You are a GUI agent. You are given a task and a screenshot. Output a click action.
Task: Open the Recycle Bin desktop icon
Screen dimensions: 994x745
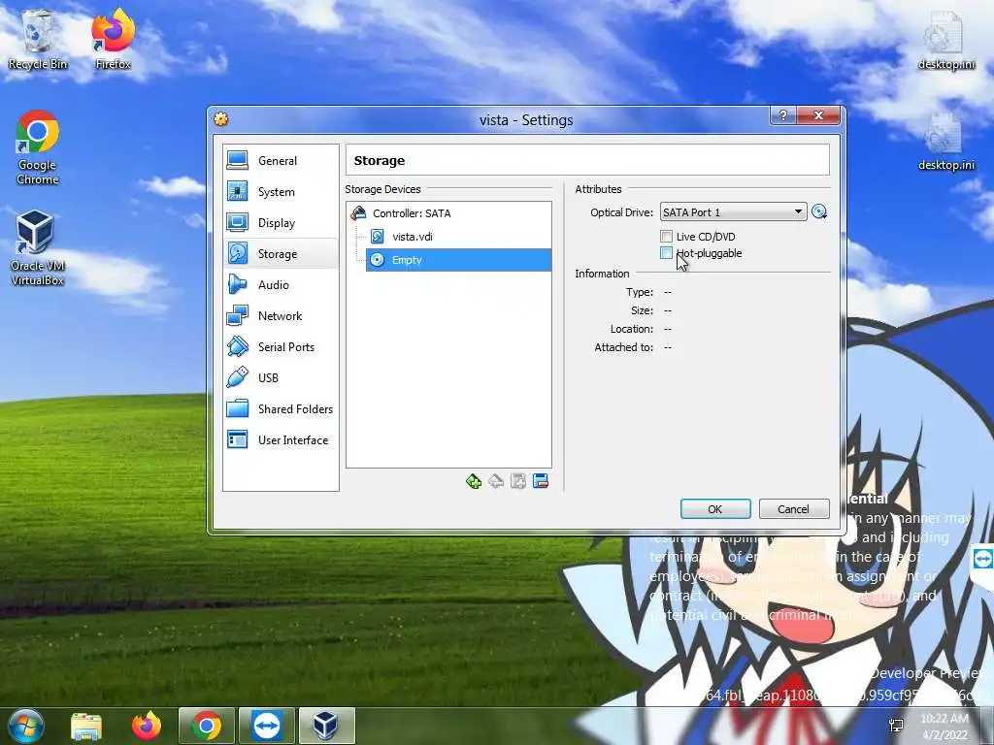pyautogui.click(x=38, y=39)
